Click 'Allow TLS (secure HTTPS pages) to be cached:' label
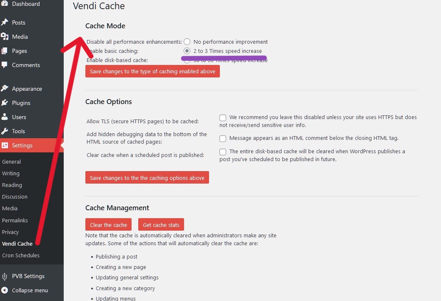The width and height of the screenshot is (441, 301). (142, 122)
